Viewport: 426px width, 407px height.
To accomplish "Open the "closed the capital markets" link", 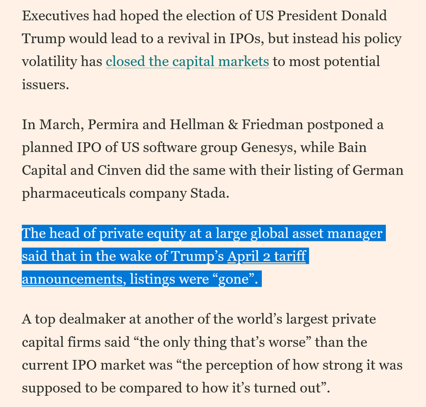I will click(187, 61).
